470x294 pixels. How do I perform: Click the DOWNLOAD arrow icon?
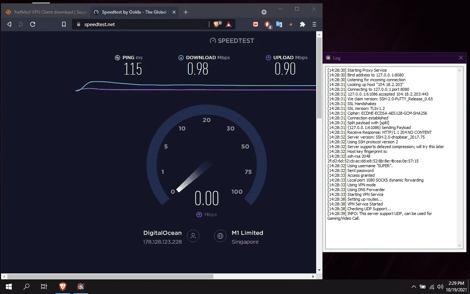point(181,57)
